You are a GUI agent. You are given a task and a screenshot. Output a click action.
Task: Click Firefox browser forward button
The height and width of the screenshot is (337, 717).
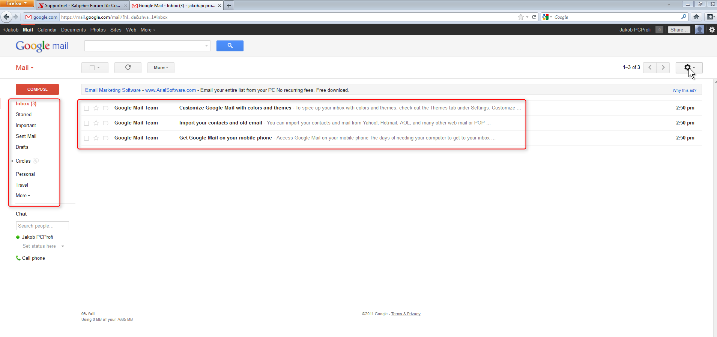(15, 17)
